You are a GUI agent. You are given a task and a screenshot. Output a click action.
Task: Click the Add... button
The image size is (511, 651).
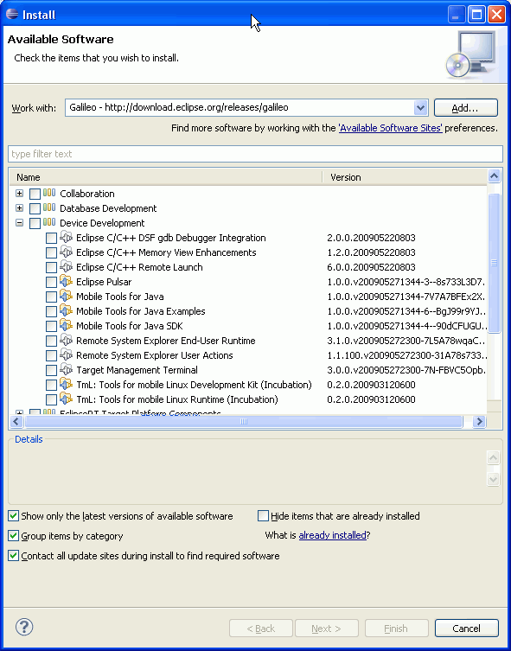pos(466,108)
